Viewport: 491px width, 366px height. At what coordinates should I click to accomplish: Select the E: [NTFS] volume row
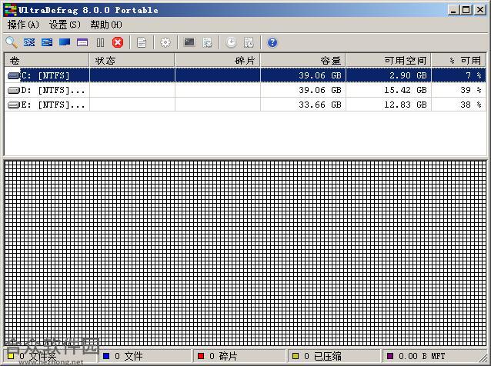click(x=245, y=105)
